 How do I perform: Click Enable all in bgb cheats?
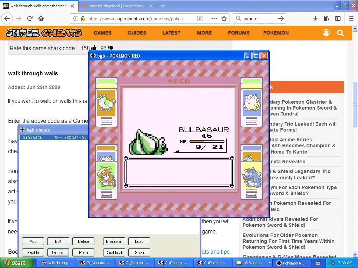tap(114, 241)
